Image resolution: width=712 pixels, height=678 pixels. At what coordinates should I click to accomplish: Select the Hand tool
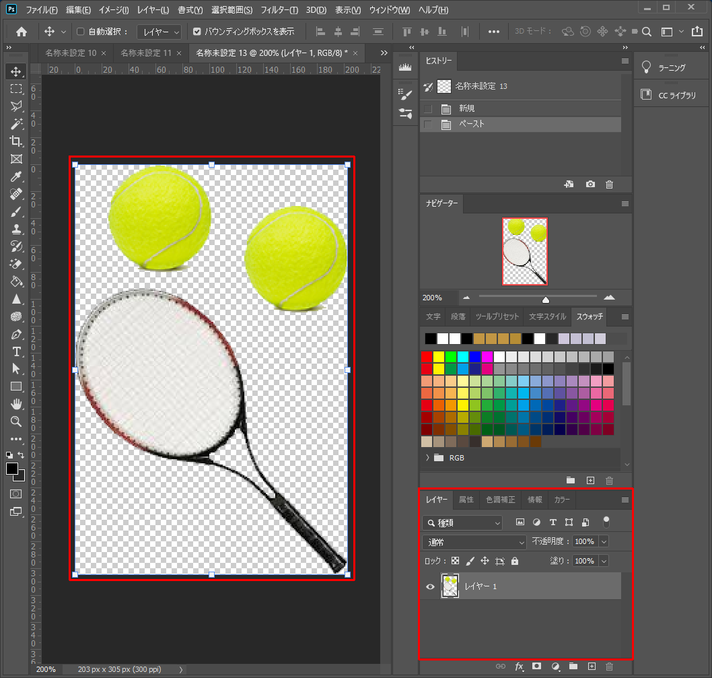(x=16, y=404)
